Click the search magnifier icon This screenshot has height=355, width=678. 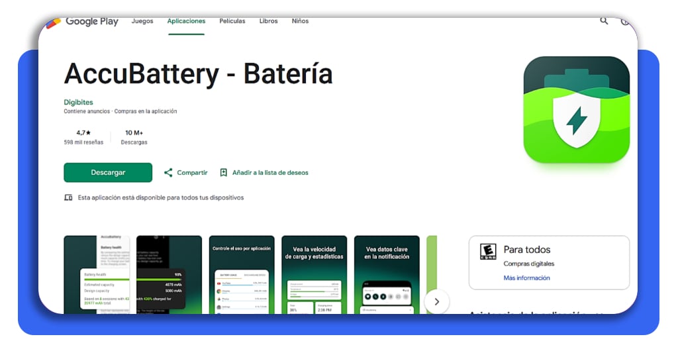[x=604, y=21]
